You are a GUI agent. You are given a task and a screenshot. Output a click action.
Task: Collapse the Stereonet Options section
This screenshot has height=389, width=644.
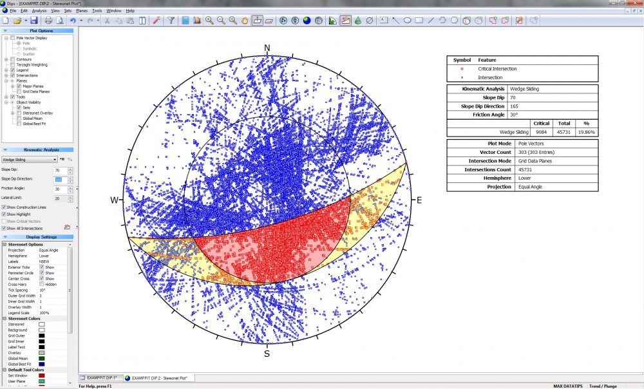pyautogui.click(x=5, y=244)
